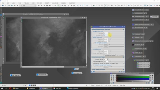
Task: Enable the Evaluate background function checkbox
Action: [93, 65]
